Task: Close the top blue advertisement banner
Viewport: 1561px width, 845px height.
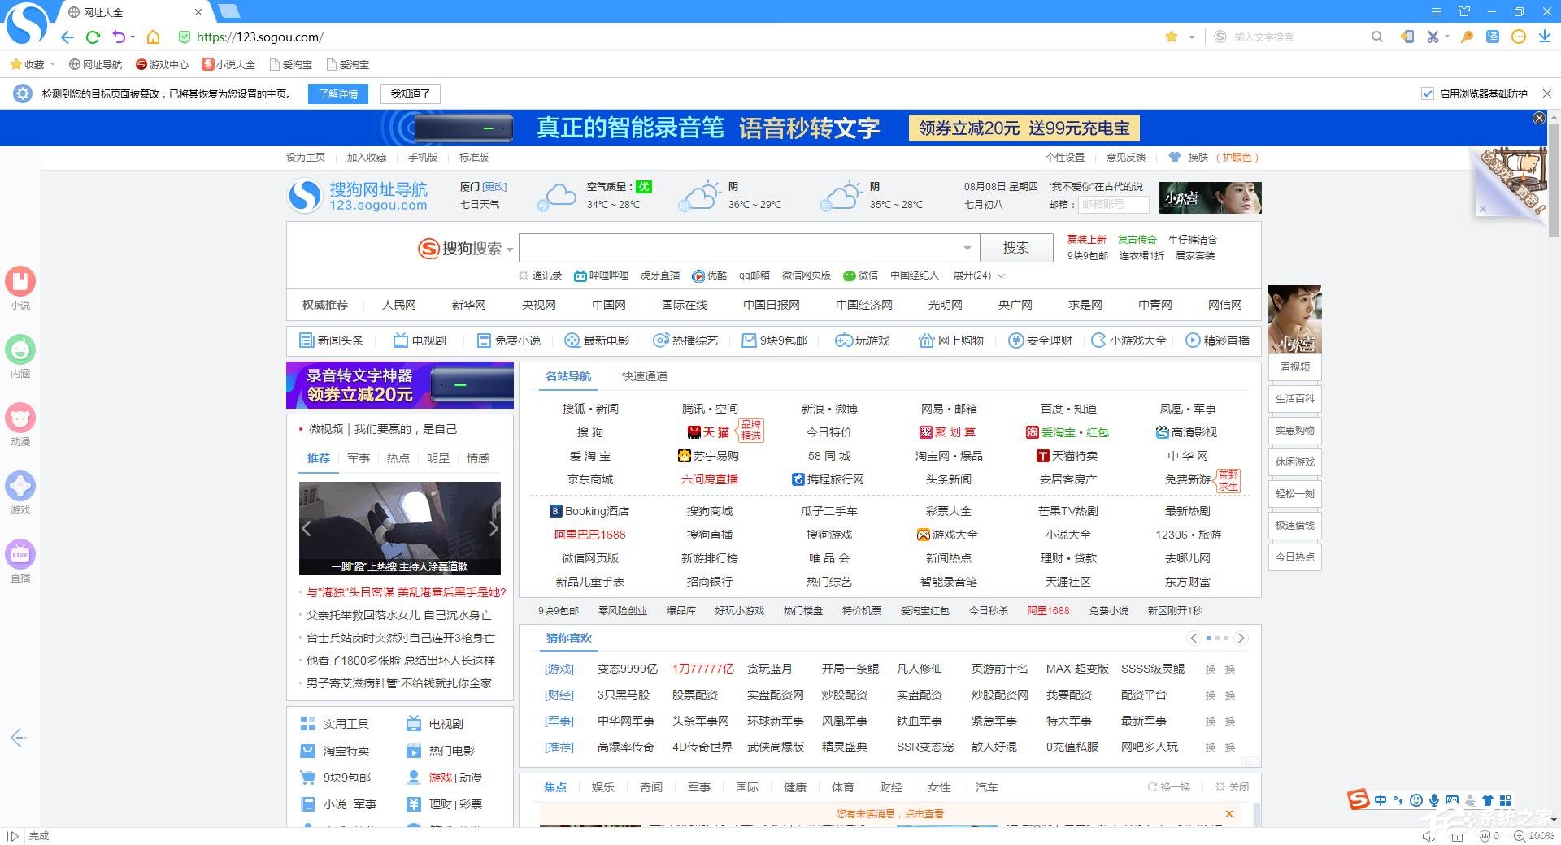Action: coord(1538,118)
